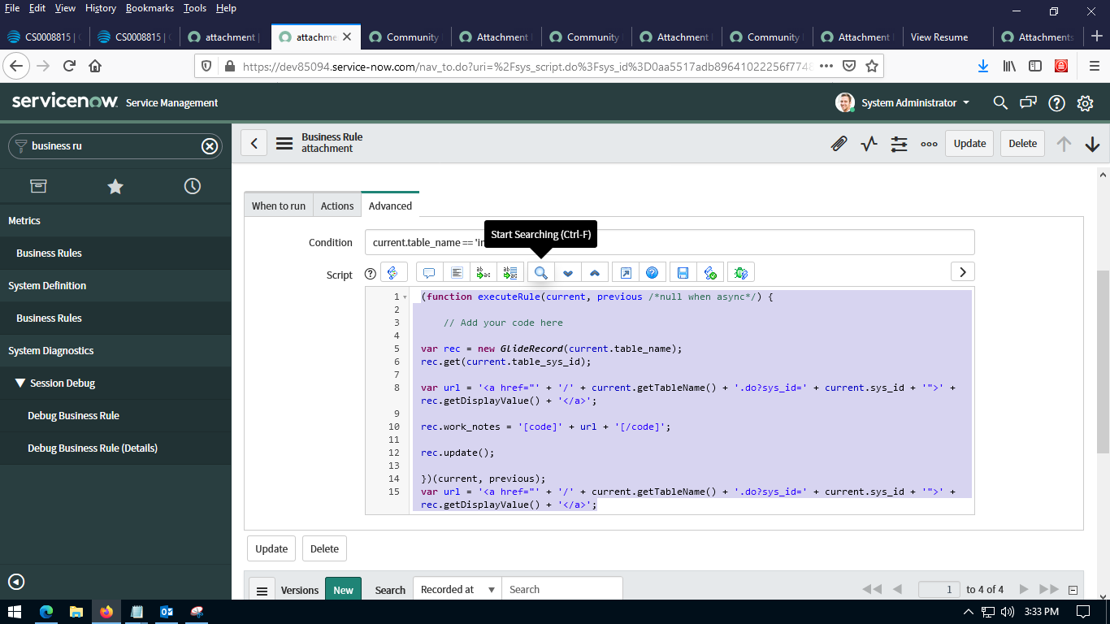The width and height of the screenshot is (1110, 624).
Task: Go back with header back arrow
Action: coord(254,143)
